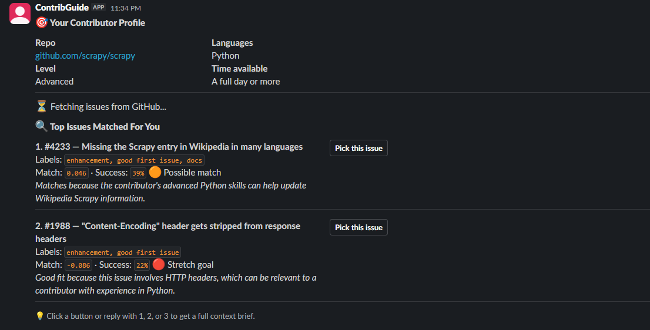Click the magnifying glass emoji by Top Issues

click(x=42, y=126)
